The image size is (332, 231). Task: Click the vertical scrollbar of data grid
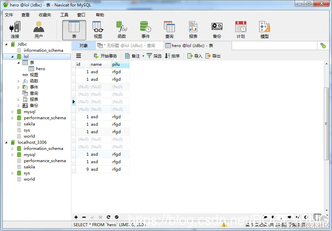[x=326, y=124]
